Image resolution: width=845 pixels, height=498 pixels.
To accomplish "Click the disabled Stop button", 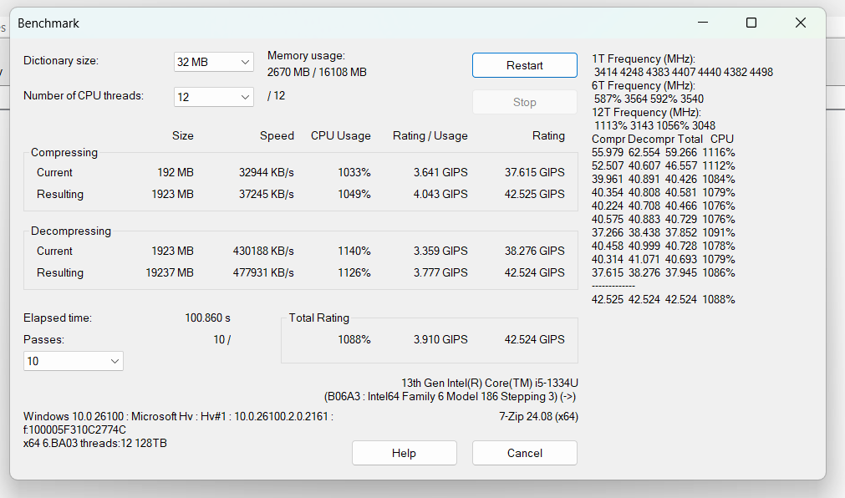I will [524, 103].
